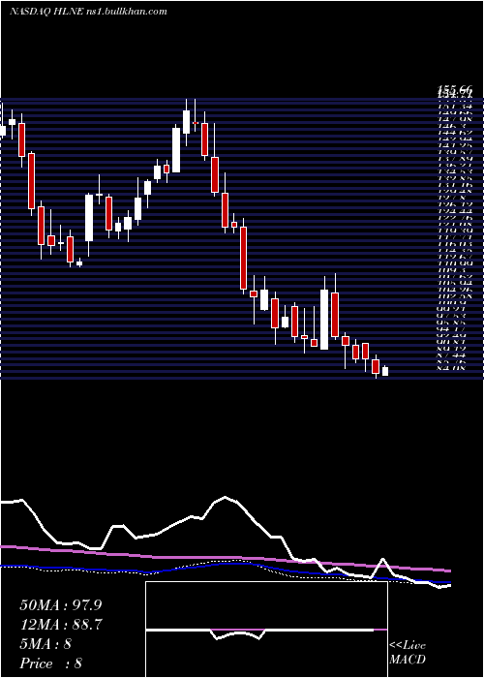This screenshot has width=484, height=678.
Task: Click the NASDAQ HLNE chart title
Action: click(x=88, y=12)
